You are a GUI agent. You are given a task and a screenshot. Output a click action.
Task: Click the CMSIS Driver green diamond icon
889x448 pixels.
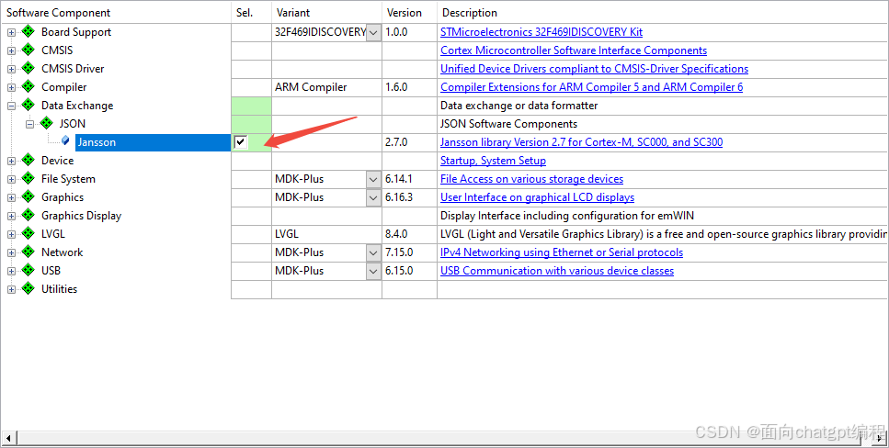click(28, 68)
